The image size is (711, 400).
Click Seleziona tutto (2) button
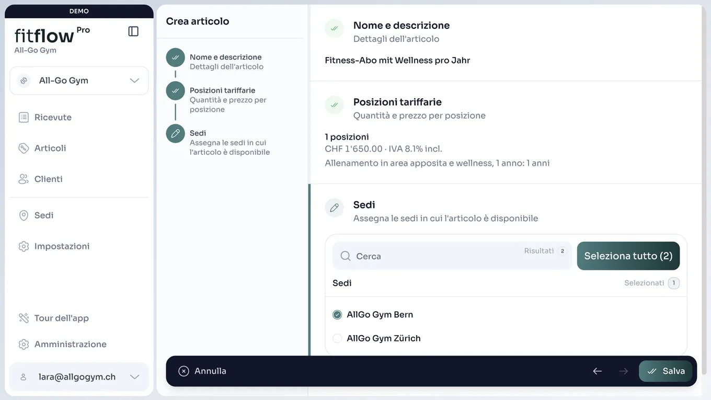(628, 256)
